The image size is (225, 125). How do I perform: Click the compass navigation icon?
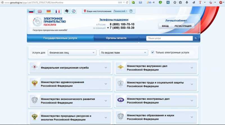(x=74, y=11)
